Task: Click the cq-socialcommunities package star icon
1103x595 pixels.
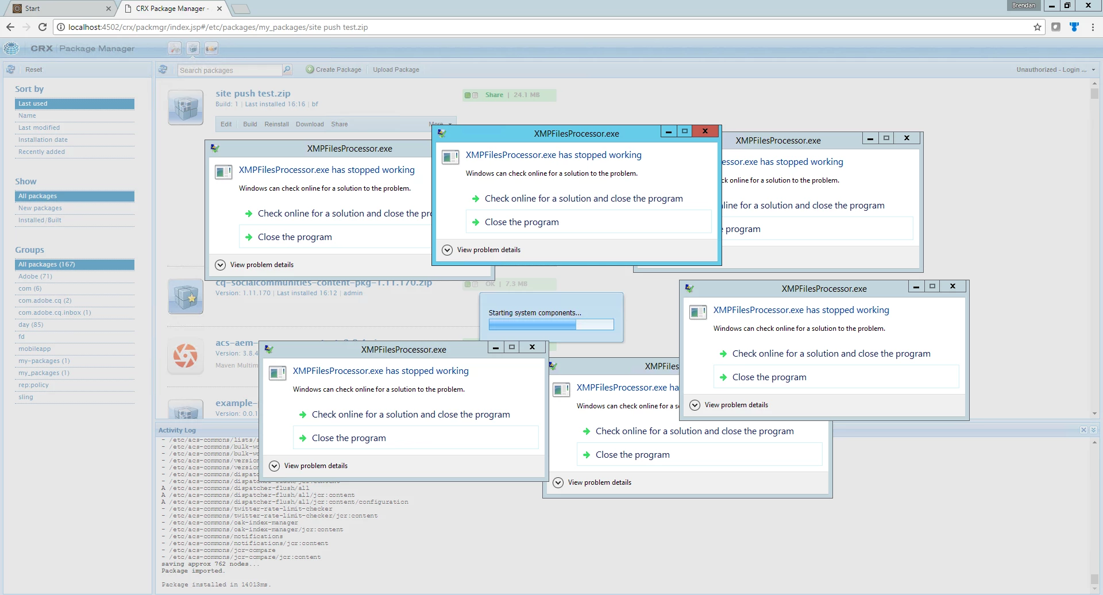Action: point(186,296)
